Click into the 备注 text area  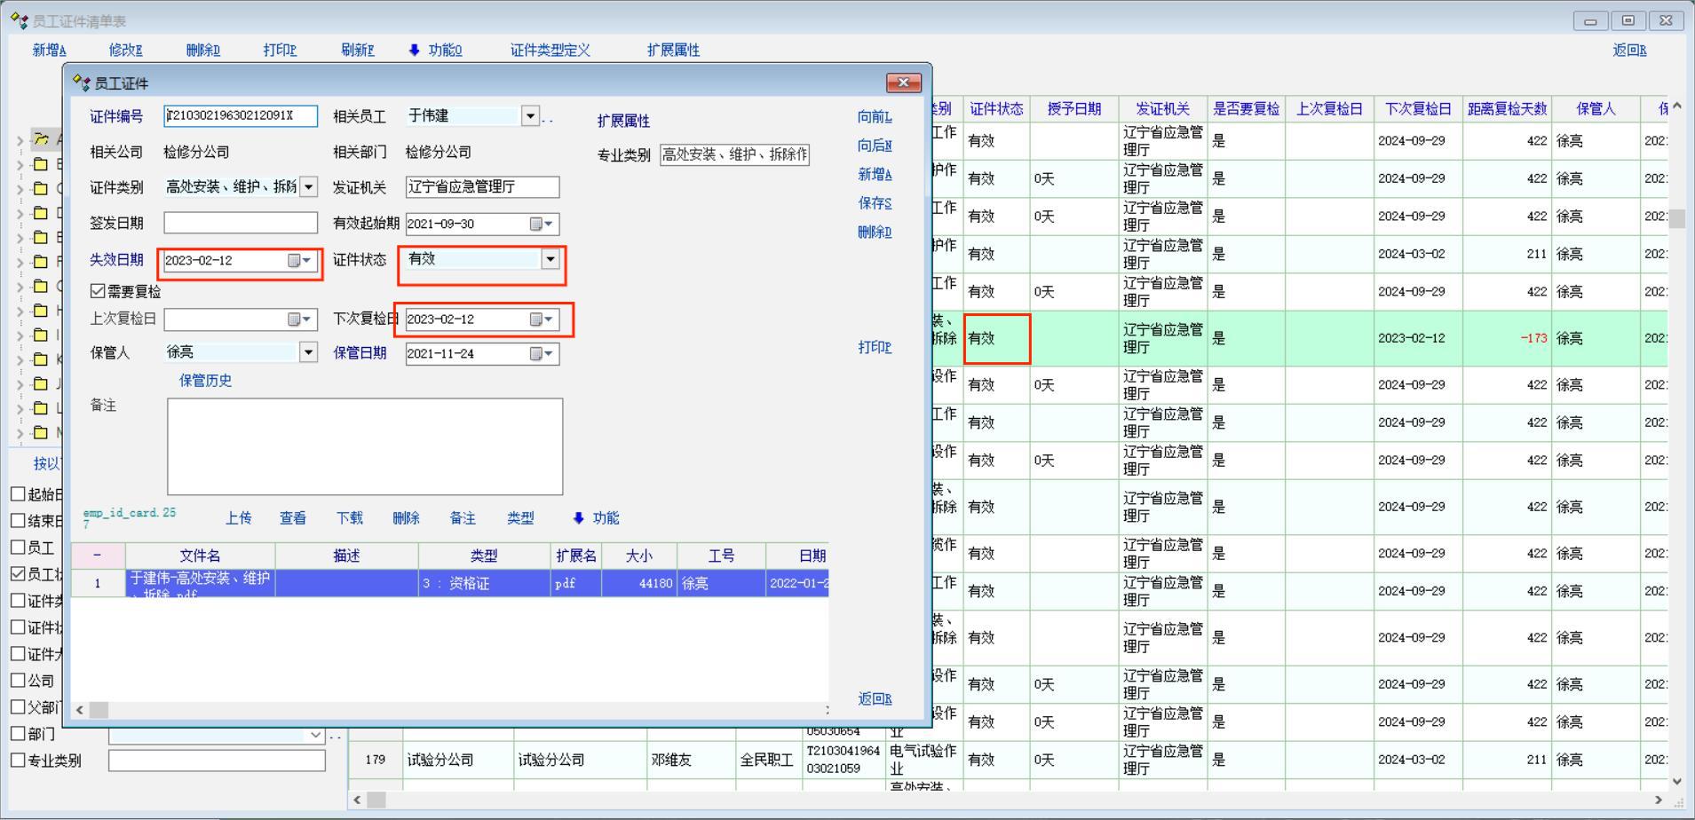[364, 445]
